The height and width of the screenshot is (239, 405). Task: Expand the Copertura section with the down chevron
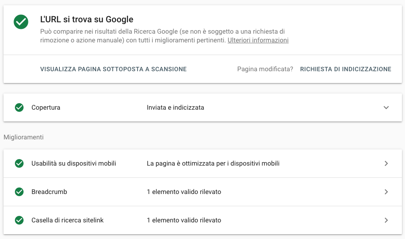[386, 107]
